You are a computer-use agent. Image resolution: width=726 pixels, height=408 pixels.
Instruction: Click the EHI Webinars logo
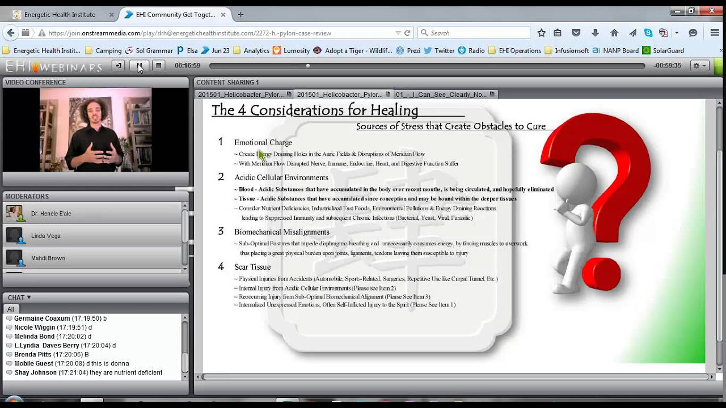[x=54, y=66]
